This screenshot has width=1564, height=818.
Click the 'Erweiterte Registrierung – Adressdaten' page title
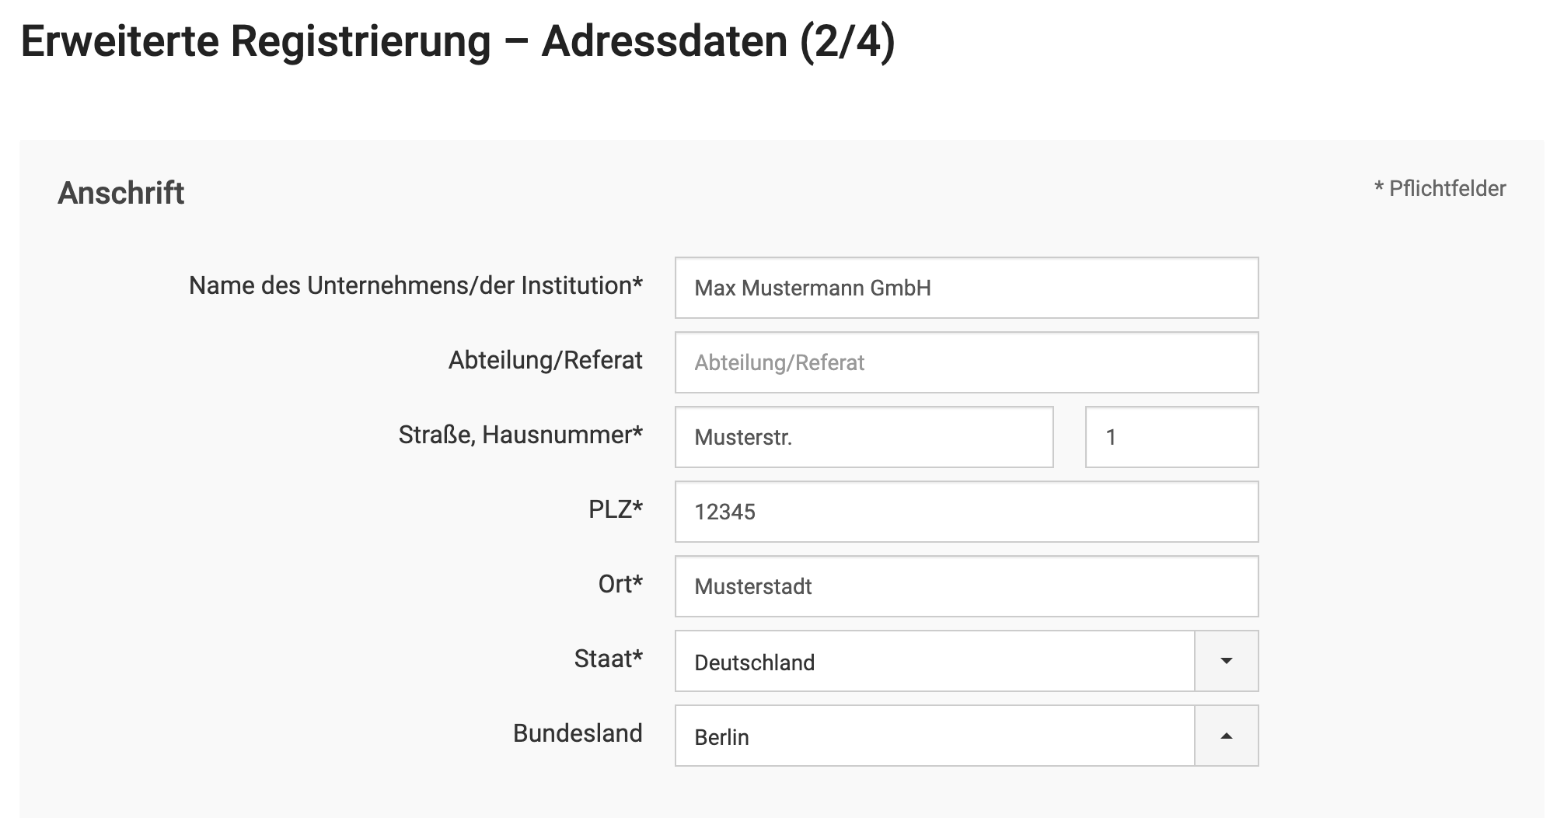tap(458, 41)
